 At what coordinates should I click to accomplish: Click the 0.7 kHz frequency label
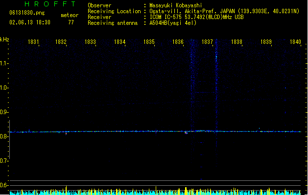tap(4, 161)
